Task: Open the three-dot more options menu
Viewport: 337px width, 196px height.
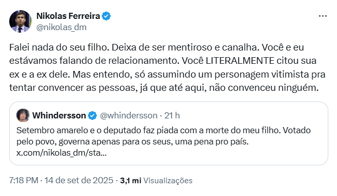Action: 323,16
